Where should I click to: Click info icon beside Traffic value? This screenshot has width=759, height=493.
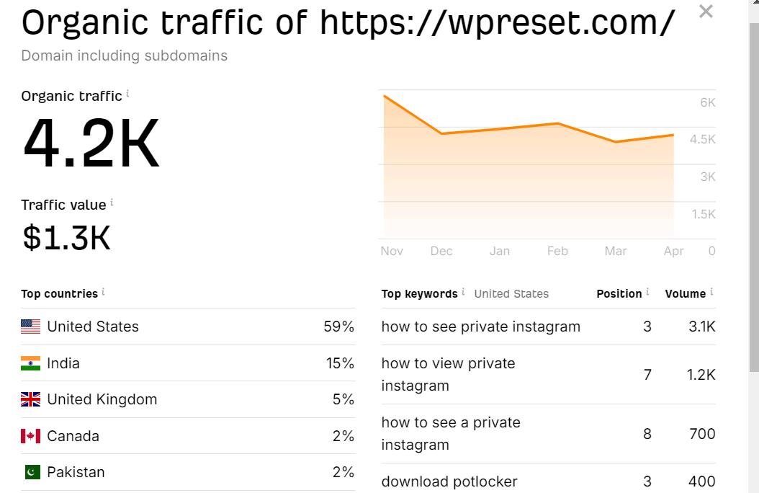pyautogui.click(x=112, y=202)
